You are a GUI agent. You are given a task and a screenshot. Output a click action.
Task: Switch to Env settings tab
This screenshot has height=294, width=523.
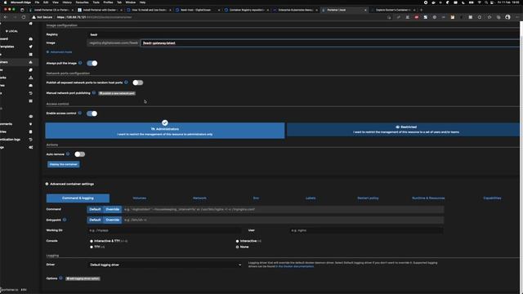[256, 198]
